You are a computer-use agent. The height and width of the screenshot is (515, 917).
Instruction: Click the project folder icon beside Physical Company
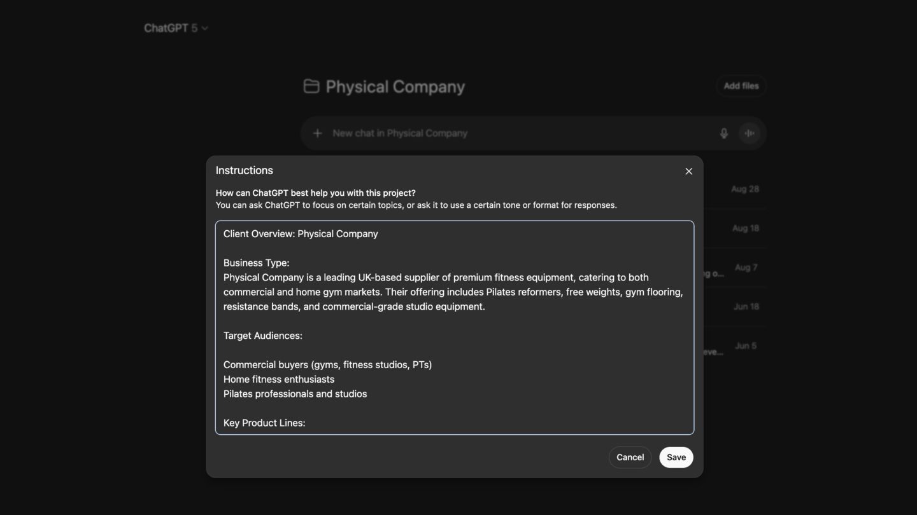(x=311, y=86)
